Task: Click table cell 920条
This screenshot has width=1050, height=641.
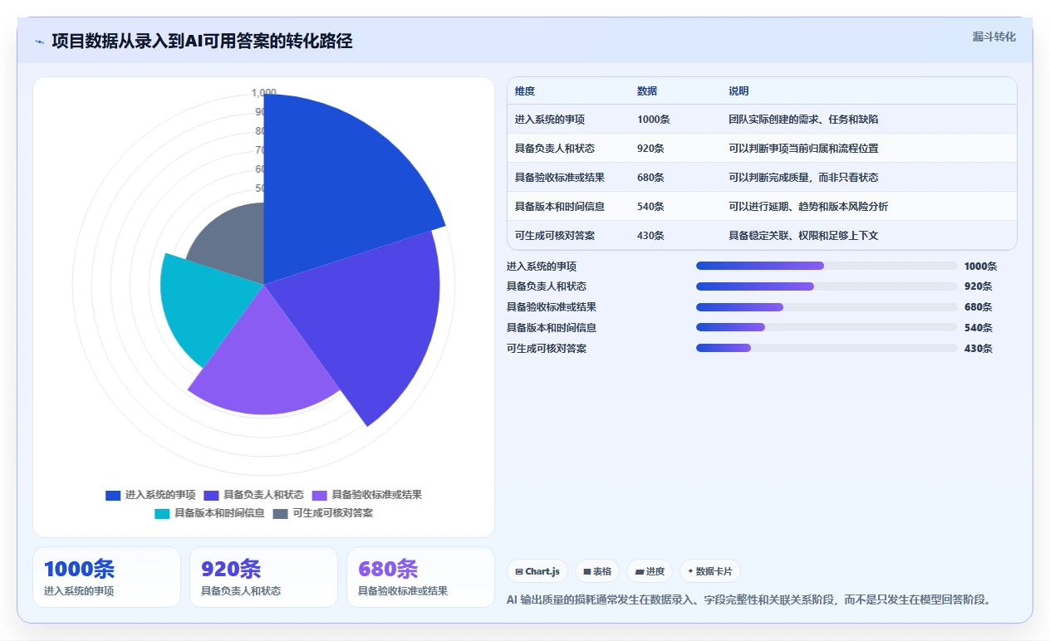Action: coord(650,149)
